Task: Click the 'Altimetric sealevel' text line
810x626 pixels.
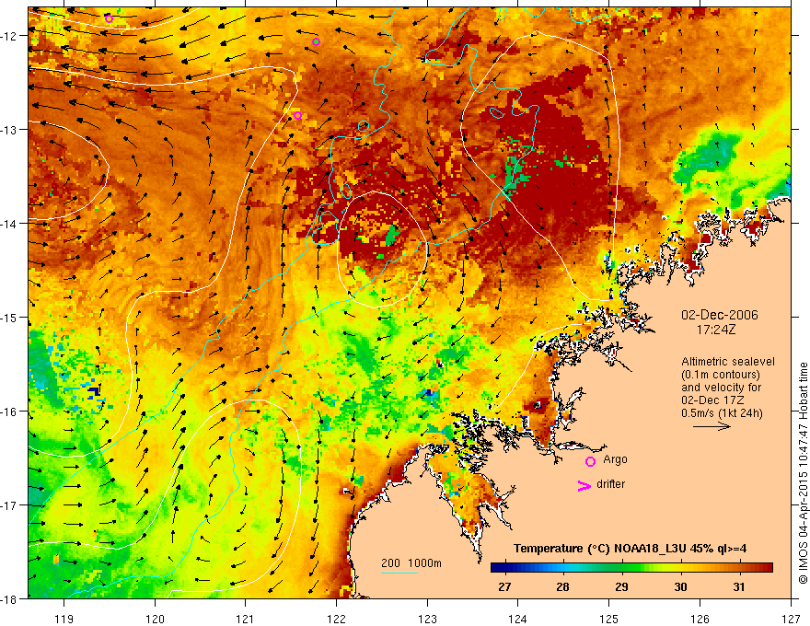Action: 728,362
